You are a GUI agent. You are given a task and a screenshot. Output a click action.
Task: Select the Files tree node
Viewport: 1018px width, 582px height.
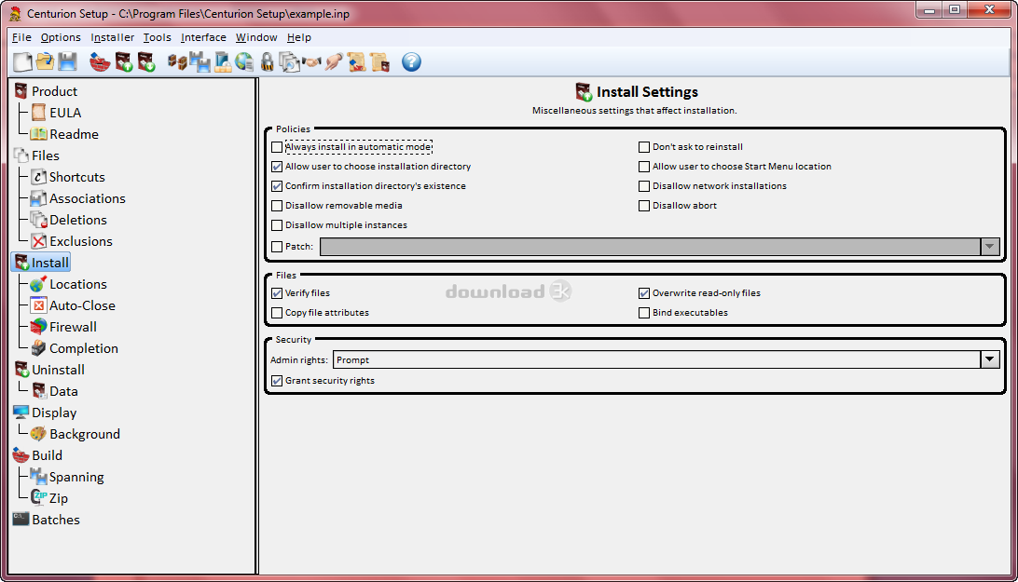pos(46,156)
